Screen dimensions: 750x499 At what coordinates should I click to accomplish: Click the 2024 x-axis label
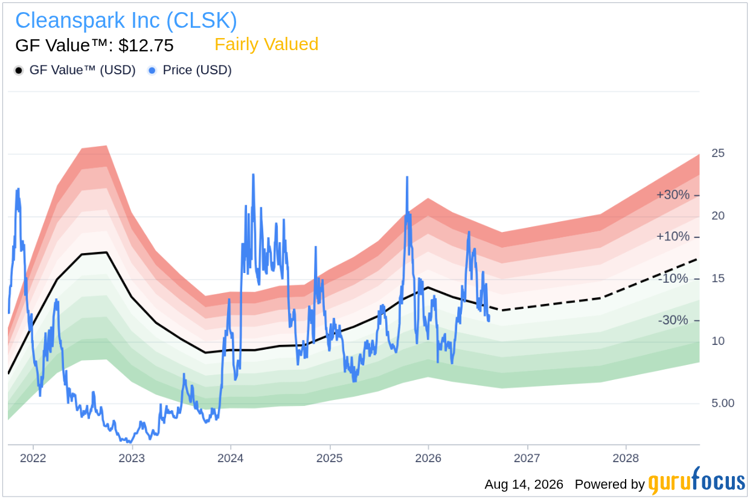coord(231,458)
